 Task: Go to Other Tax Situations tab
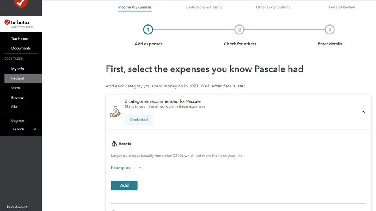click(x=273, y=7)
